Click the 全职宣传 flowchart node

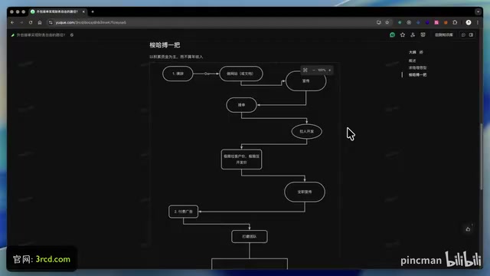(x=305, y=192)
